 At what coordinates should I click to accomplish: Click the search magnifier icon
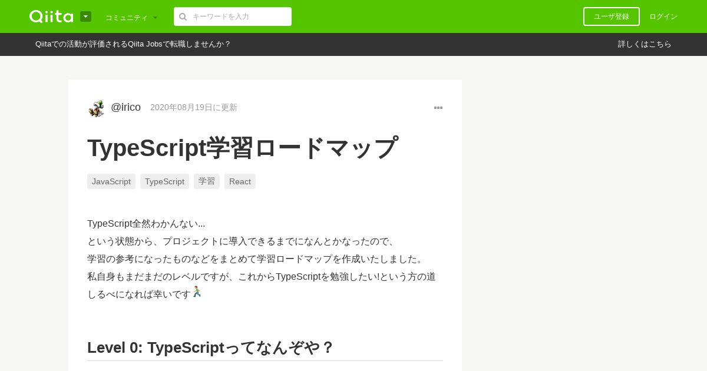(x=183, y=16)
